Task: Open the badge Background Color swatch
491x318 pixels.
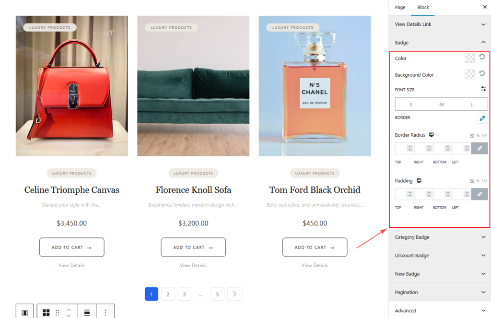Action: point(470,74)
